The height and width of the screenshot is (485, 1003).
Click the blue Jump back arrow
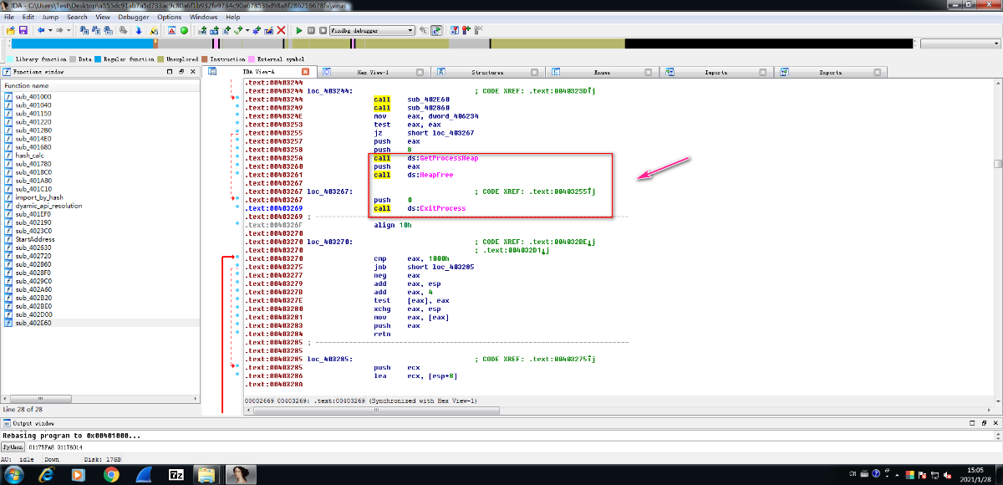pos(41,30)
